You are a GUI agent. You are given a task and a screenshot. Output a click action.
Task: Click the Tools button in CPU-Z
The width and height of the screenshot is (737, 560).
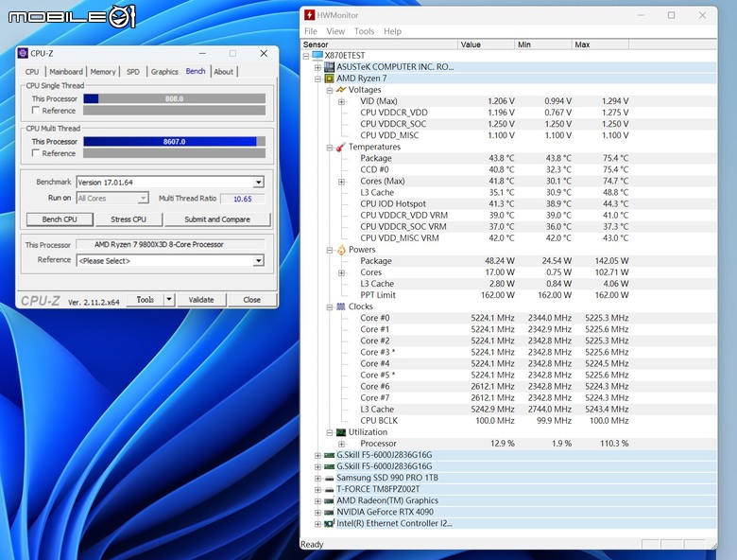tap(146, 299)
